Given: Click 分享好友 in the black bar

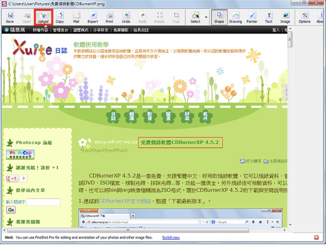Looking at the screenshot, I should point(101,30).
